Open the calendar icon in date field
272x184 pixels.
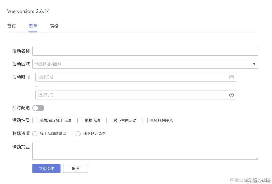coord(231,77)
